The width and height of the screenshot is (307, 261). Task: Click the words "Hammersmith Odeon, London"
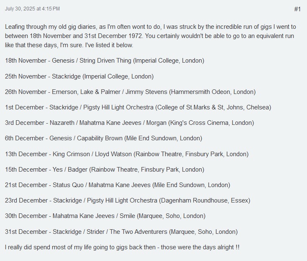click(x=212, y=92)
